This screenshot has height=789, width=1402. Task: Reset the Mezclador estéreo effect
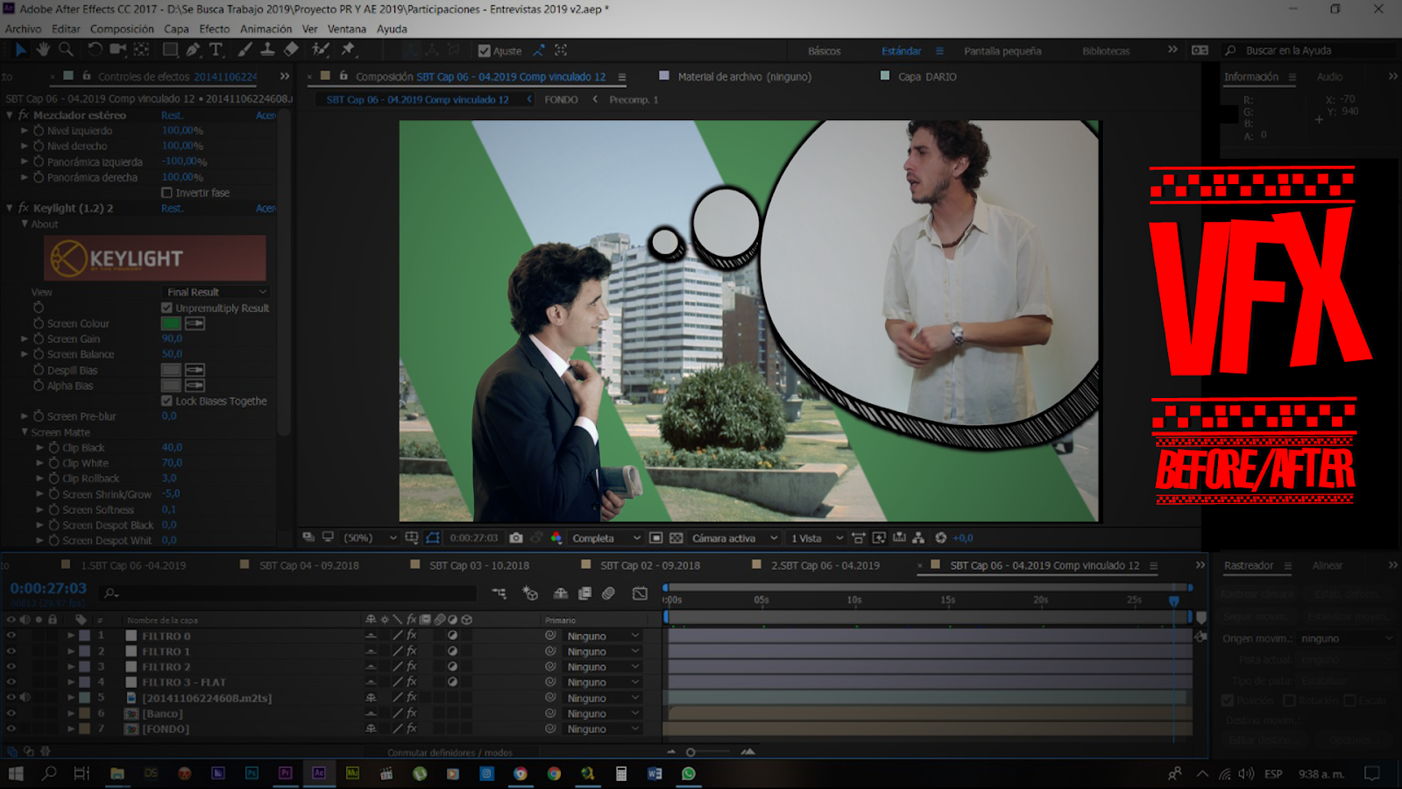tap(172, 115)
